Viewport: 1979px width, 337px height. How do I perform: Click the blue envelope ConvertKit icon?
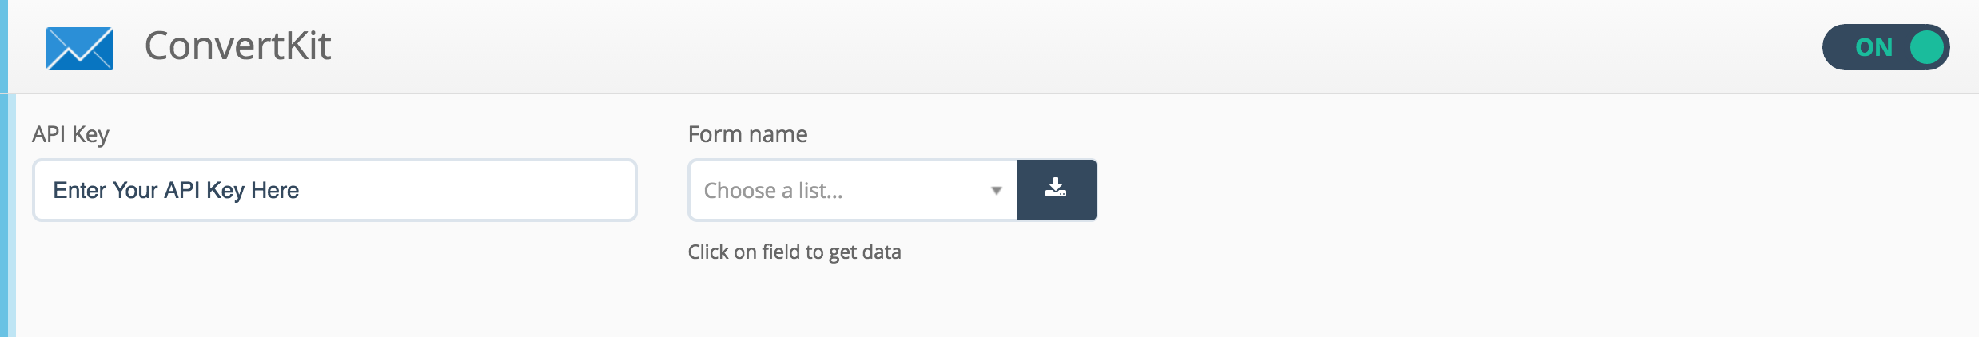[x=80, y=48]
